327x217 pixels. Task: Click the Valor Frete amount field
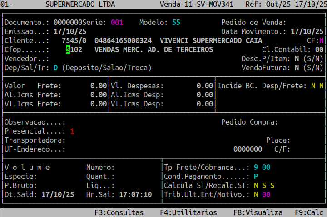coord(99,86)
